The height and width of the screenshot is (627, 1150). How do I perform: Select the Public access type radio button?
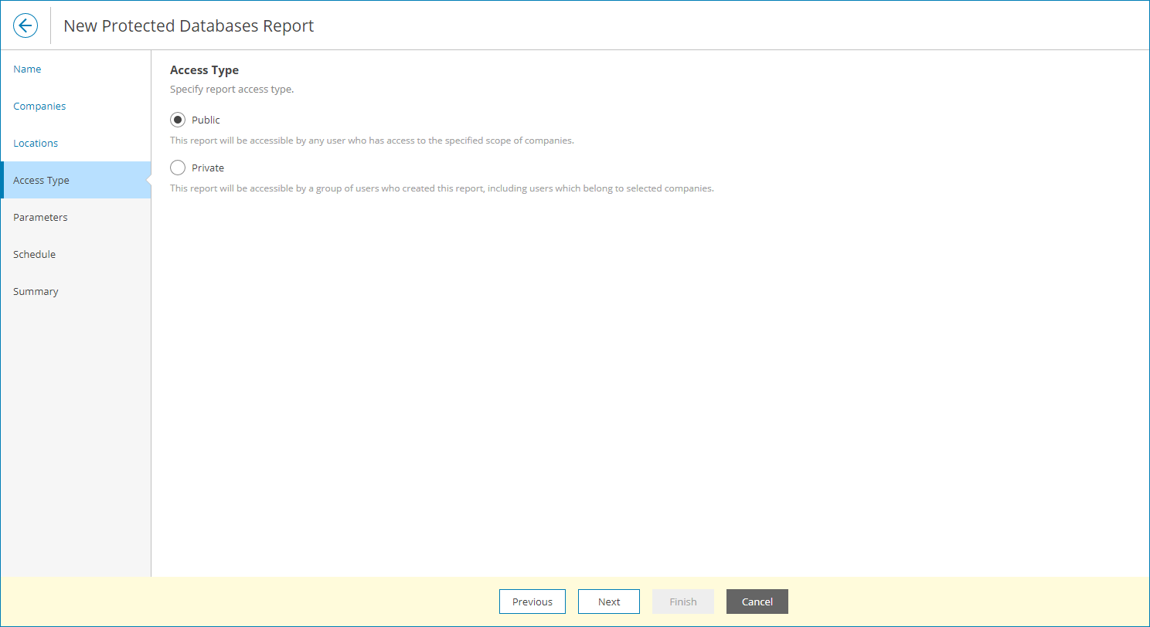(x=178, y=120)
